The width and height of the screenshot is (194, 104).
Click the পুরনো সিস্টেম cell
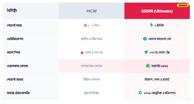tap(91, 93)
